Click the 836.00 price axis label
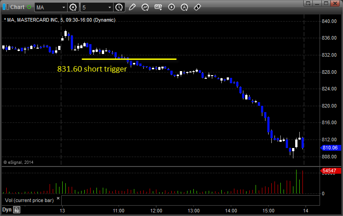Screen dimensions: 343x216 (x=329, y=38)
